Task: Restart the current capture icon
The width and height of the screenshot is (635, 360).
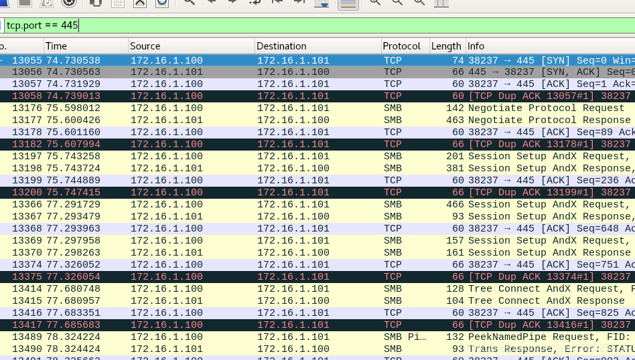Action: point(47,3)
